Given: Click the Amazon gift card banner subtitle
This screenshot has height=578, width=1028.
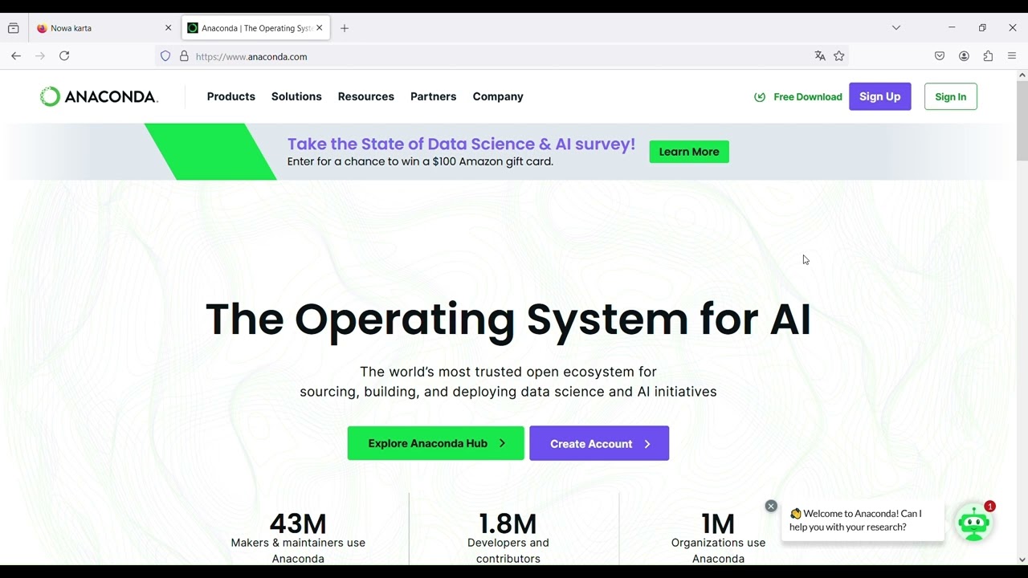Looking at the screenshot, I should coord(420,161).
